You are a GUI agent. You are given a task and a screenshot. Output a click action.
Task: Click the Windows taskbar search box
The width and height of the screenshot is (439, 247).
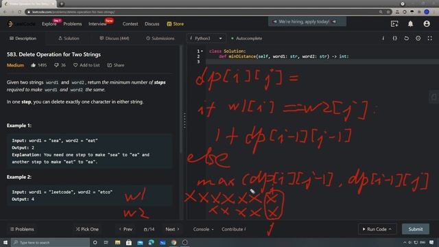tap(50, 242)
